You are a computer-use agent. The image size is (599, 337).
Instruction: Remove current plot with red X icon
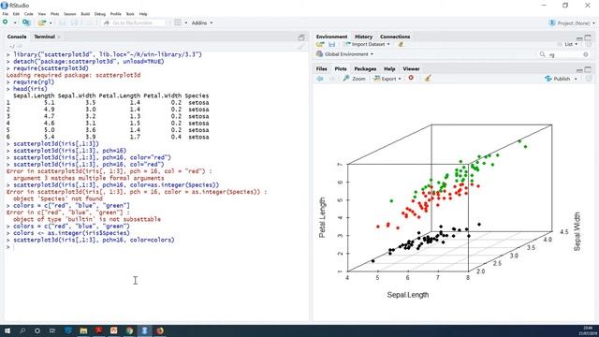[411, 78]
